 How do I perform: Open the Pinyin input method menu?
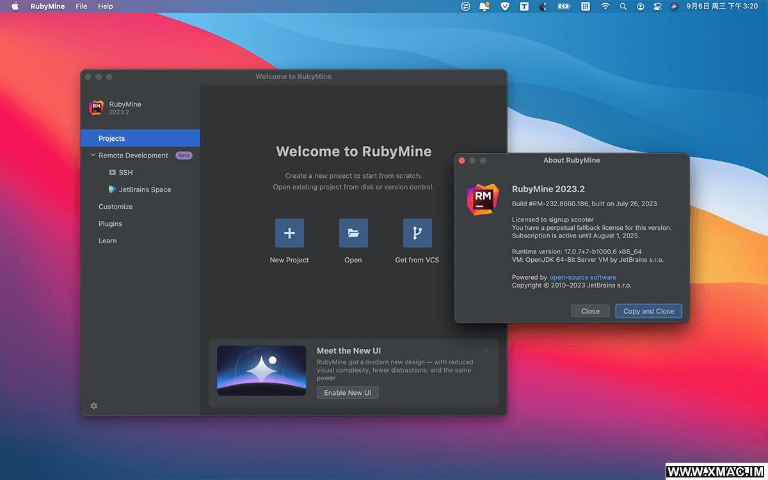click(585, 6)
